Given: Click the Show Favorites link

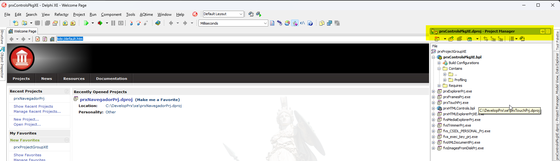Looking at the screenshot, I should [x=27, y=155].
